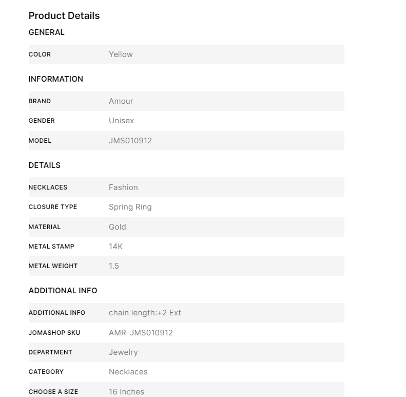Select the Gold material value

point(118,227)
